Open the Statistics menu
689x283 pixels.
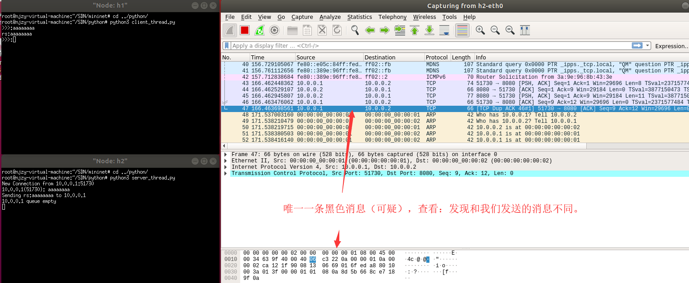360,17
